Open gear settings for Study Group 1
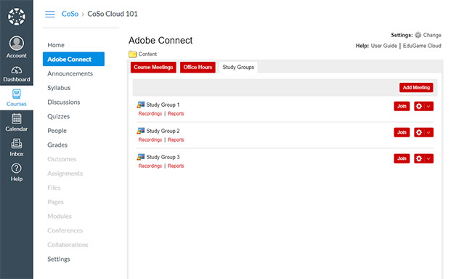472x279 pixels. pyautogui.click(x=419, y=106)
